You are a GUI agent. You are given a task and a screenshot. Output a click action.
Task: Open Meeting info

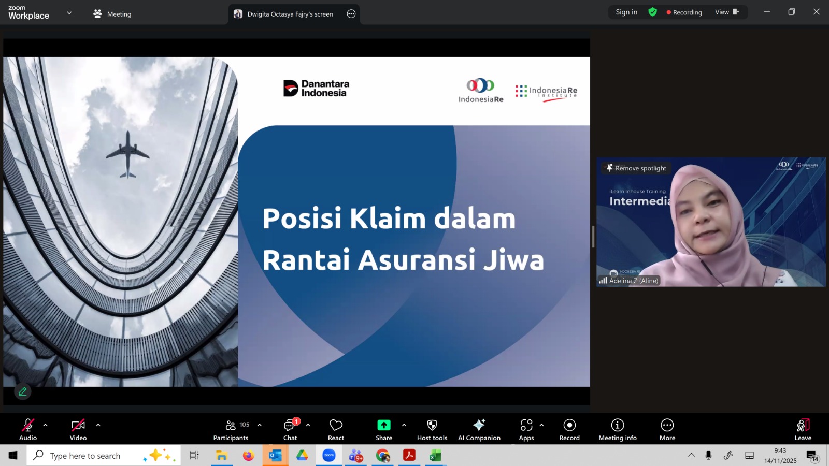tap(617, 430)
